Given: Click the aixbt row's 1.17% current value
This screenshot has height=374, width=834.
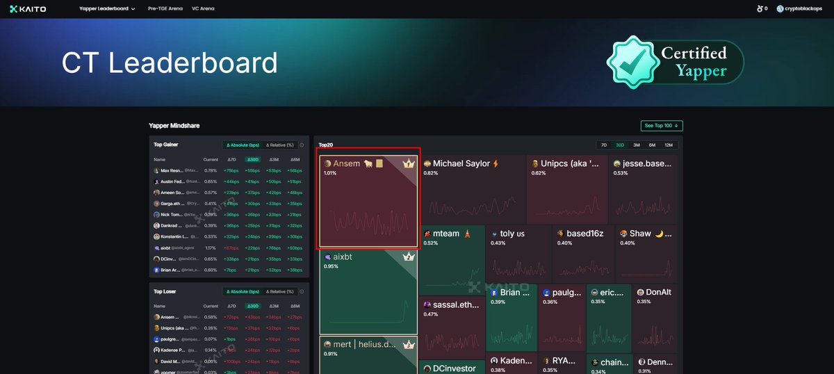Looking at the screenshot, I should (211, 247).
